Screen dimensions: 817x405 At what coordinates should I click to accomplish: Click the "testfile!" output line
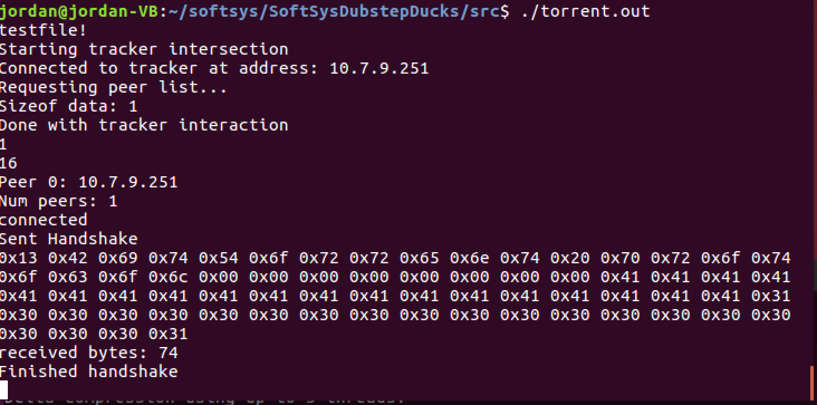tap(44, 30)
